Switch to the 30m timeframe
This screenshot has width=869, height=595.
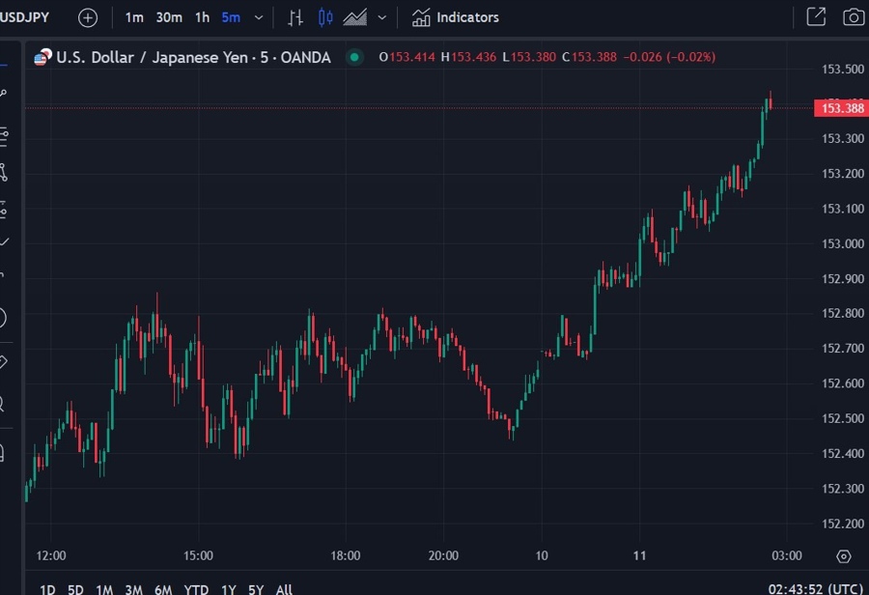pyautogui.click(x=169, y=17)
